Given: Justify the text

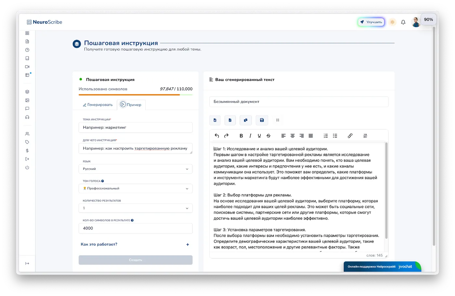Looking at the screenshot, I should coord(311,136).
